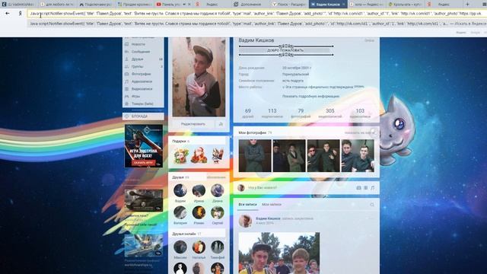
Task: Open the 305 видеозаписей counter
Action: pos(329,113)
